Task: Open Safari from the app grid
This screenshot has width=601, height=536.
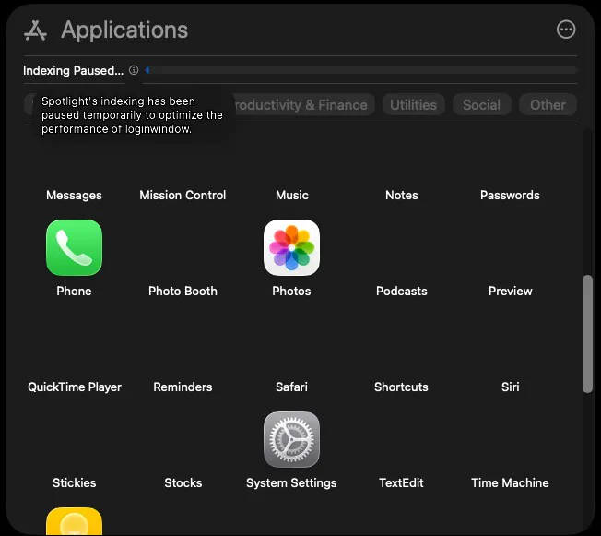Action: pyautogui.click(x=291, y=387)
